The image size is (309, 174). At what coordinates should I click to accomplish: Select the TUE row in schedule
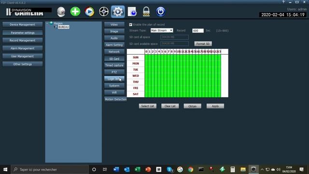(136, 70)
